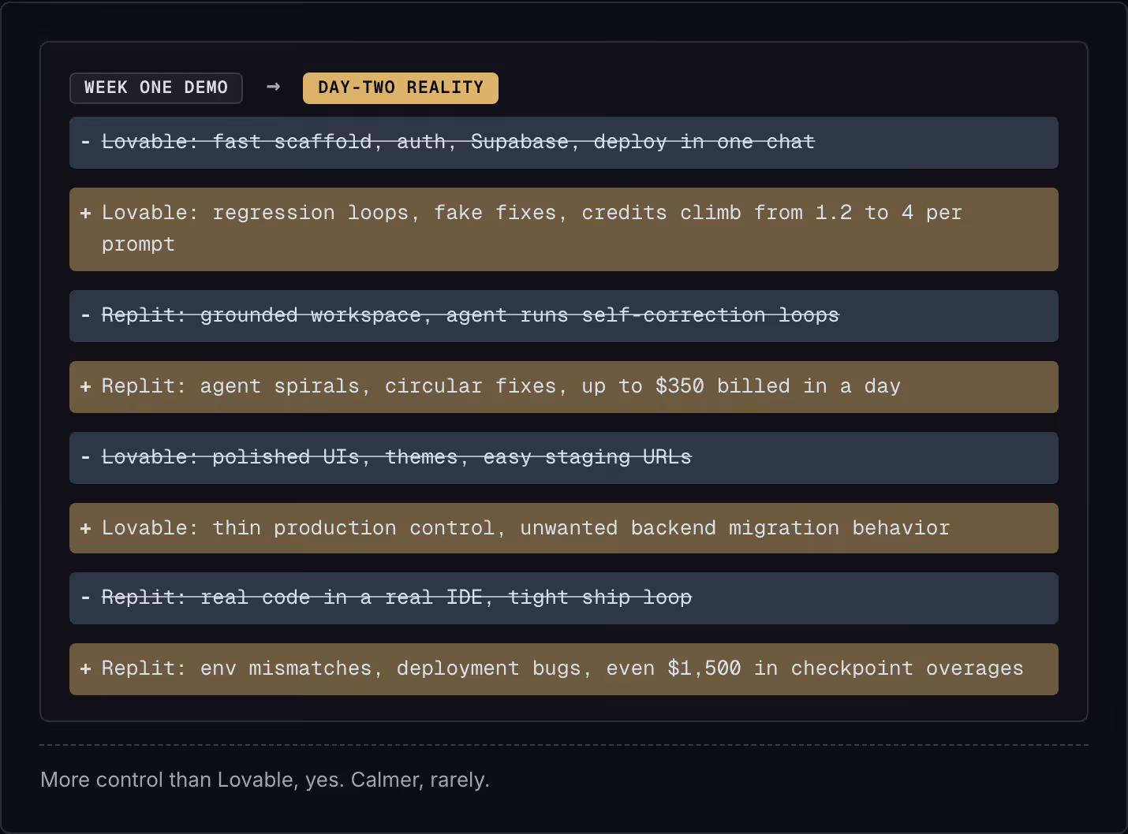Select the 'Replit: env mismatches, deployment bugs' line

564,669
